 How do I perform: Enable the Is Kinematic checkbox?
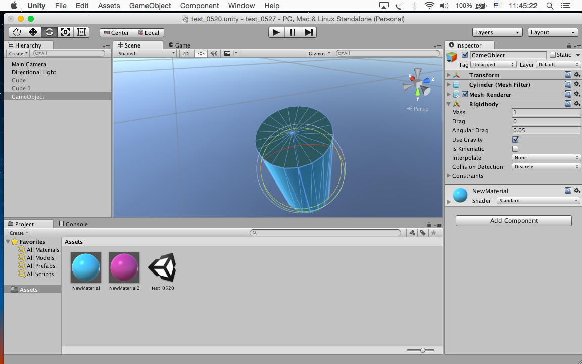[x=515, y=149]
